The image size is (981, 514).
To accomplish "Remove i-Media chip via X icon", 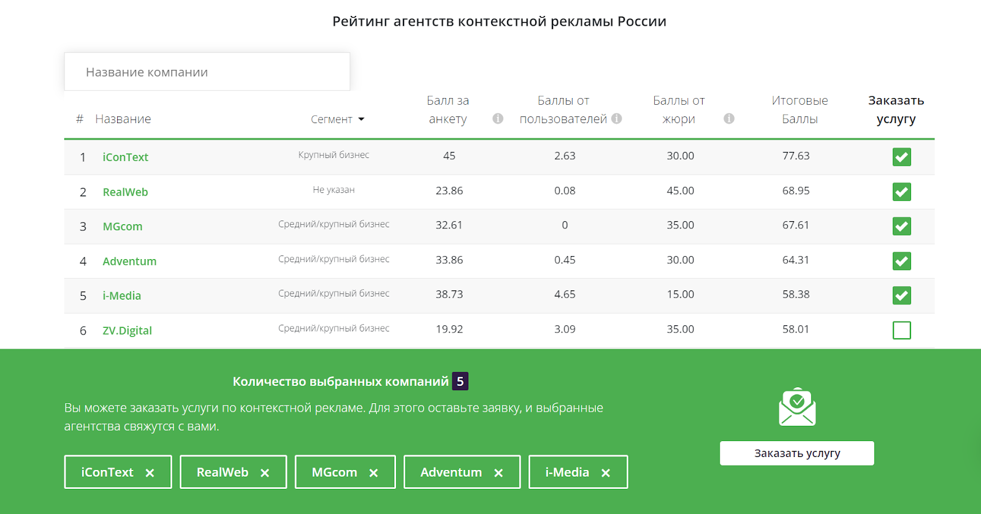I will click(606, 473).
